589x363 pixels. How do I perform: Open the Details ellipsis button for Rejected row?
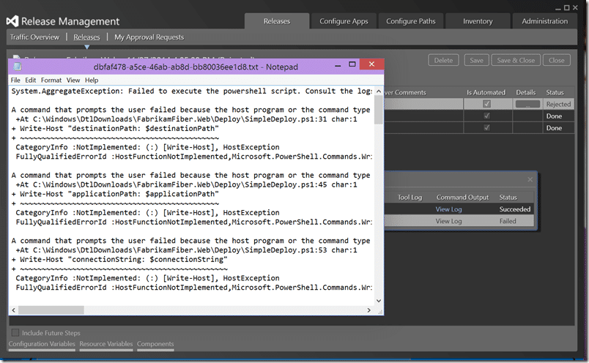[527, 105]
